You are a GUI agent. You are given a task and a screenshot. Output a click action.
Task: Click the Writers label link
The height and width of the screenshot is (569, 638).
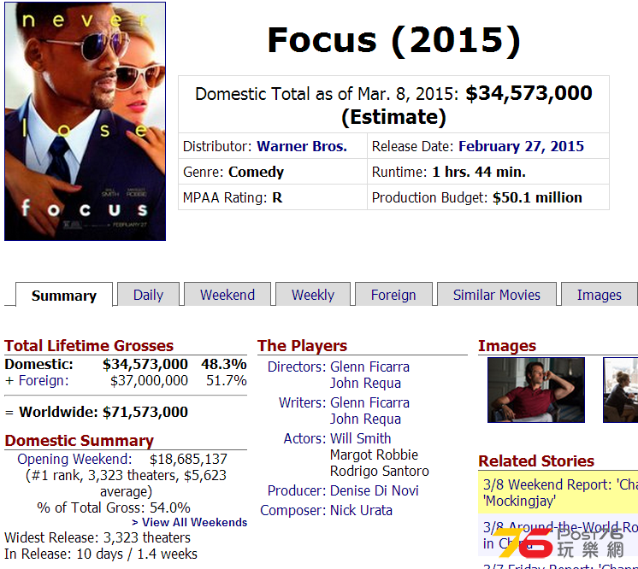[302, 402]
